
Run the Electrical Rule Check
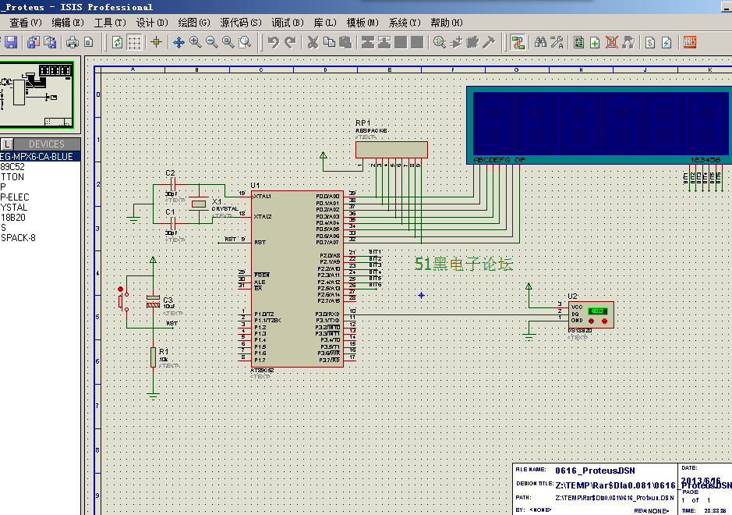(x=667, y=43)
